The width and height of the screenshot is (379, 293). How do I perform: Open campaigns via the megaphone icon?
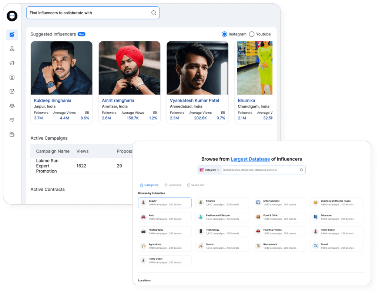point(12,63)
